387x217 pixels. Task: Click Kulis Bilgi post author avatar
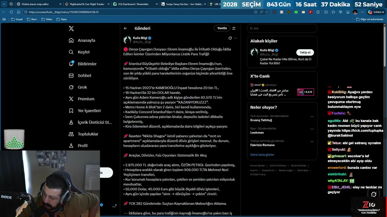(127, 40)
